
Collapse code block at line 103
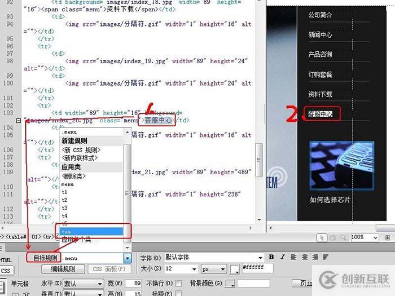(x=19, y=121)
